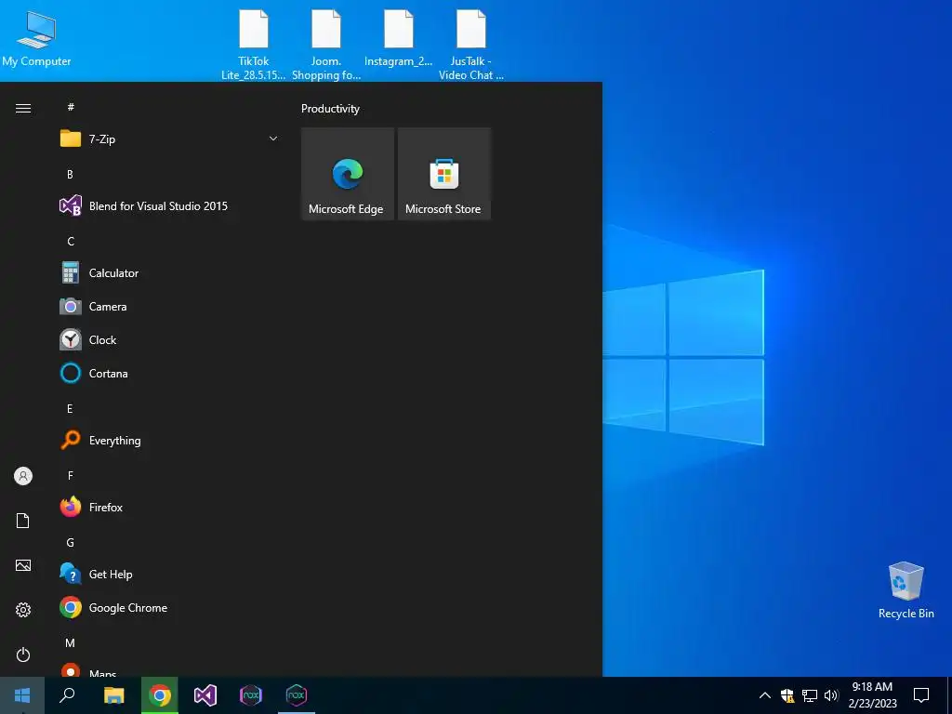Image resolution: width=952 pixels, height=714 pixels.
Task: Launch Google Chrome from the app list
Action: (170, 608)
